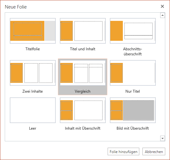This screenshot has width=170, height=160.
Task: Cancel the dialog with Abbrechen
Action: pos(154,151)
